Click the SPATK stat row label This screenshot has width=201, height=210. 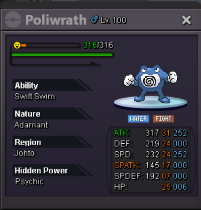point(127,165)
